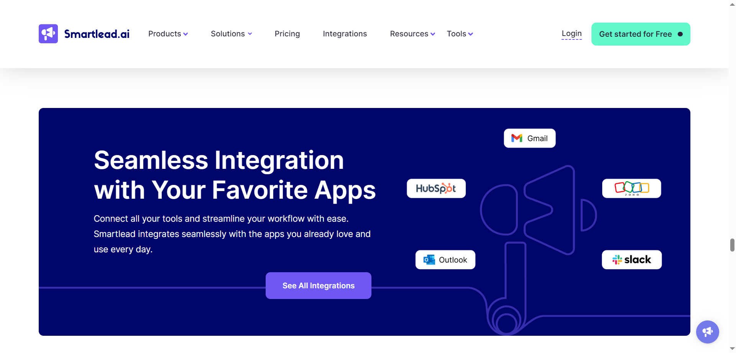The width and height of the screenshot is (736, 353).
Task: Click the Smartlead.ai wordmark text
Action: tap(97, 34)
